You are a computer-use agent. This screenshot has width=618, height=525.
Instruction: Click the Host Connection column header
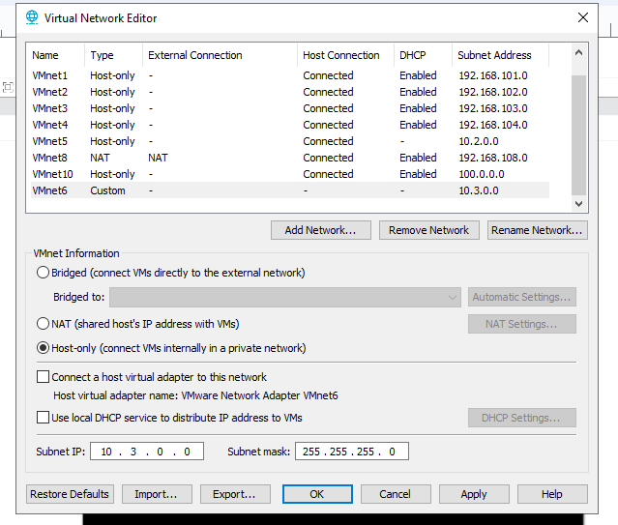coord(345,55)
